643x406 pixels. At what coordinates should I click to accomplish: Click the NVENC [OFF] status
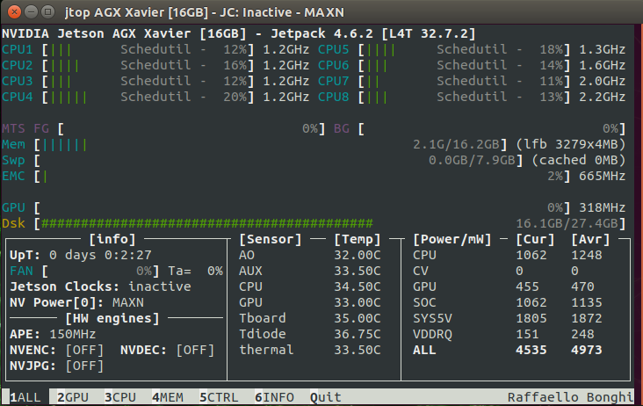coord(84,351)
